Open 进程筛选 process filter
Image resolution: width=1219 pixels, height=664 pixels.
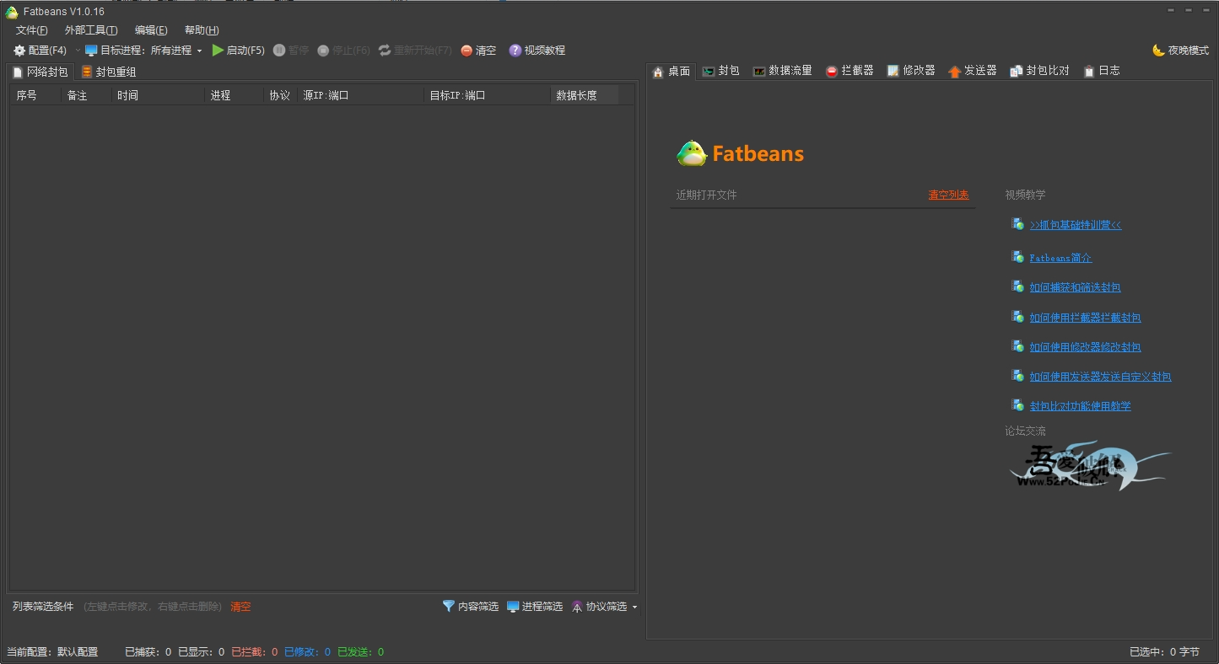(x=535, y=607)
